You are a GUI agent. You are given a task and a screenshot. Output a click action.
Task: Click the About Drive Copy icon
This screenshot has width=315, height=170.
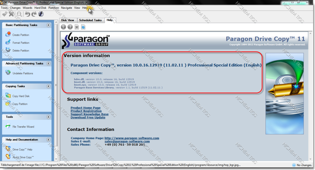tap(8, 156)
